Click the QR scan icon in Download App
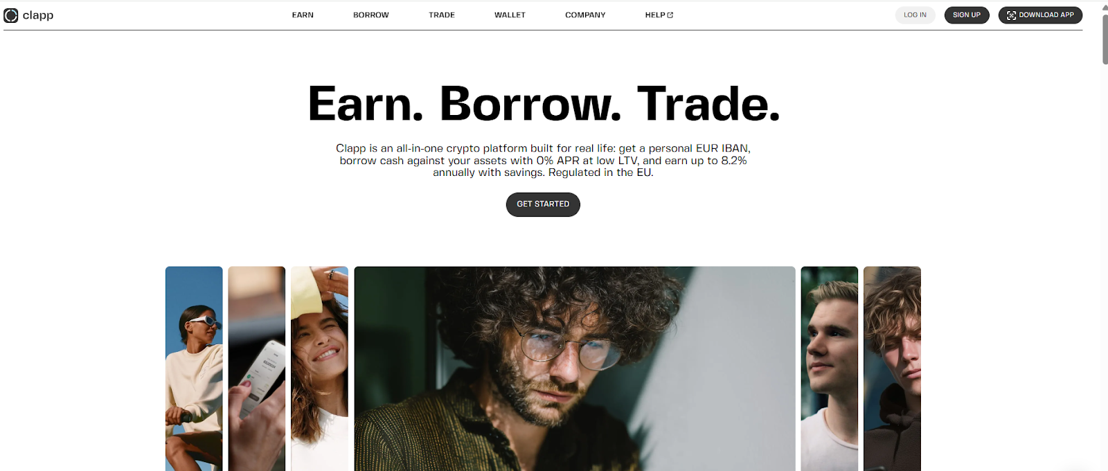The image size is (1108, 471). point(1011,15)
